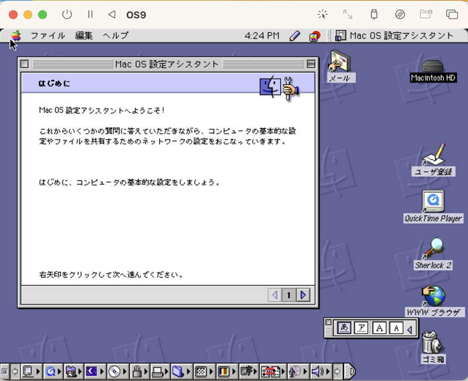468x381 pixels.
Task: Open the Energy Saver moon module popup
Action: tap(94, 372)
